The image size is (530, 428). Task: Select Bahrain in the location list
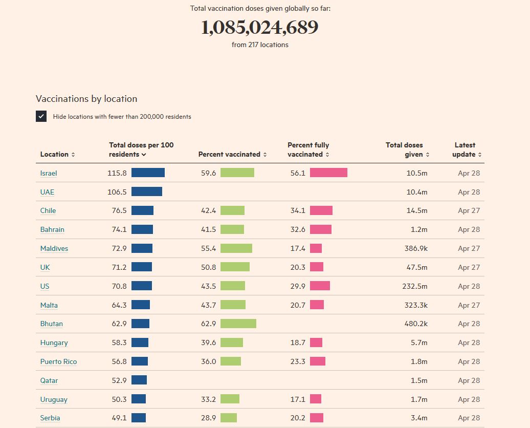[x=52, y=229]
